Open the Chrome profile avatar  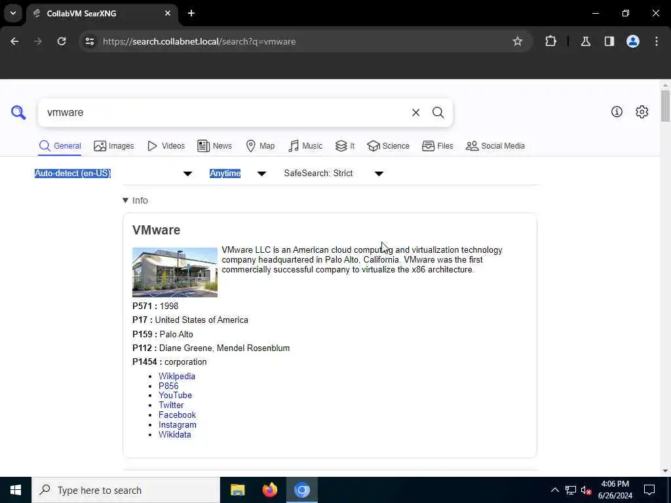coord(633,41)
